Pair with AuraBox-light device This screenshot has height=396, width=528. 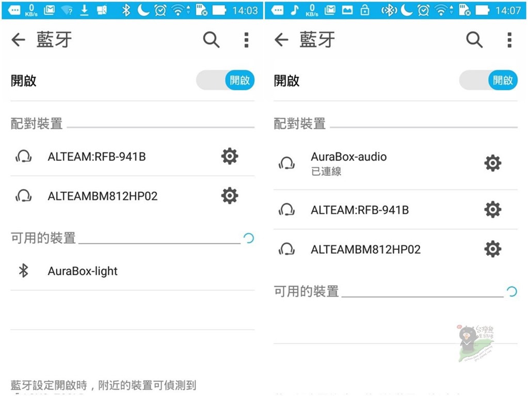coord(132,271)
